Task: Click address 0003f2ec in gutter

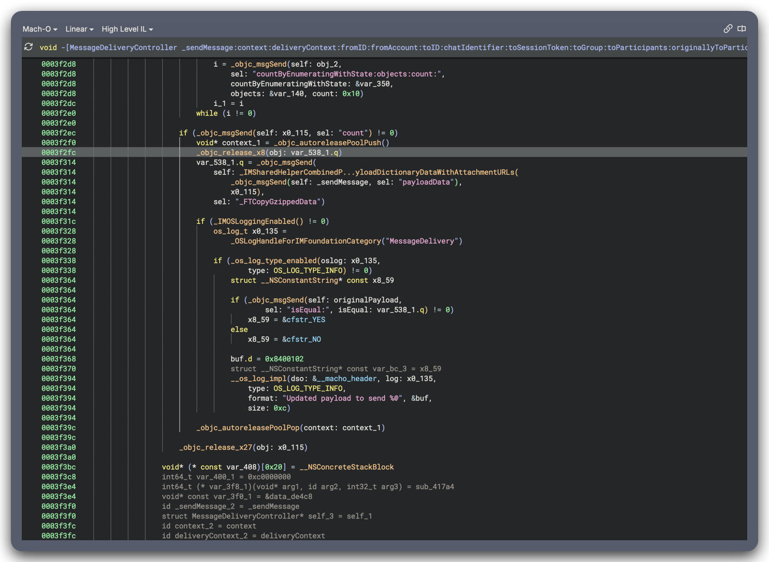Action: [x=58, y=133]
